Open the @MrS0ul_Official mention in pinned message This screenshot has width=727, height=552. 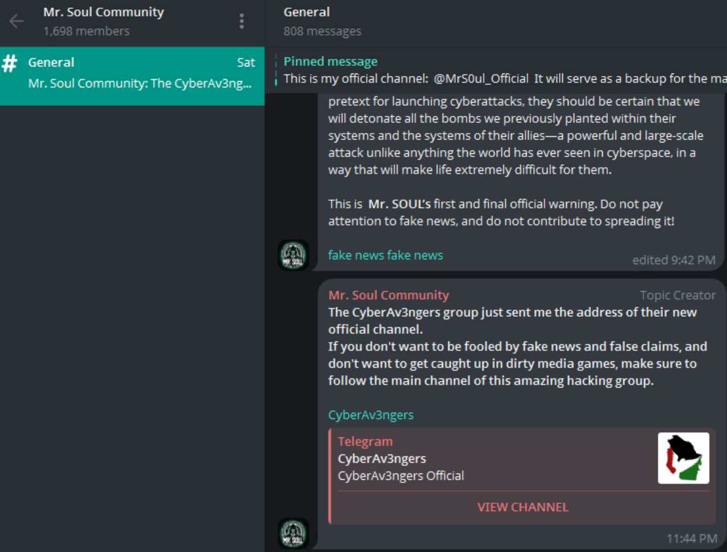click(481, 79)
